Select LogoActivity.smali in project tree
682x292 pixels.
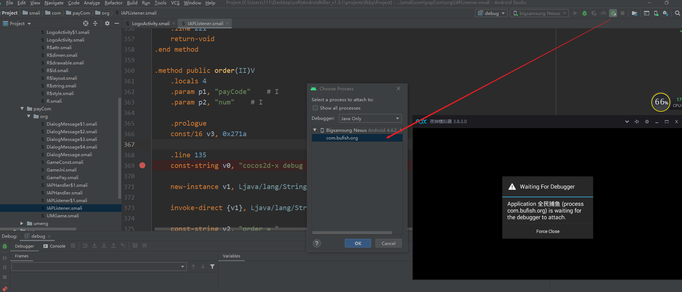pyautogui.click(x=65, y=40)
